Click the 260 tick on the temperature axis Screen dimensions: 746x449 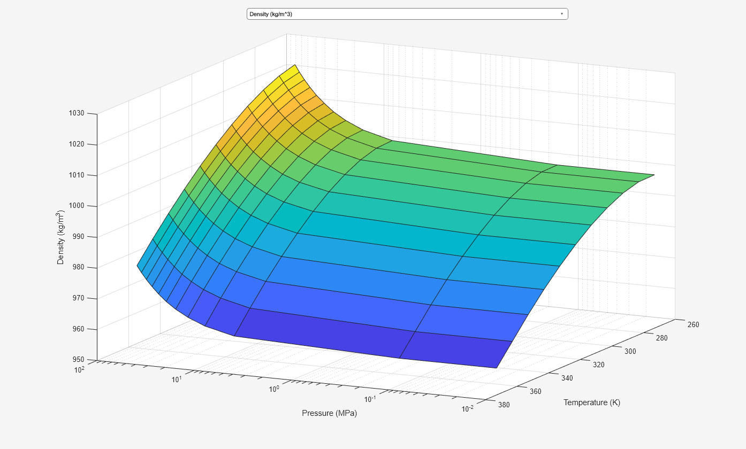(692, 324)
